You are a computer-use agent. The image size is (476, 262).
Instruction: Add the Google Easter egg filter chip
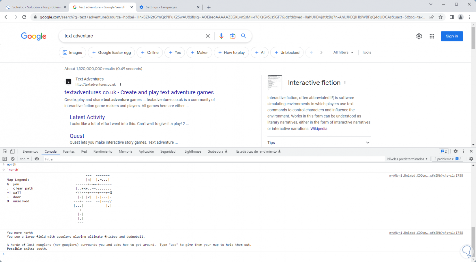pos(111,53)
